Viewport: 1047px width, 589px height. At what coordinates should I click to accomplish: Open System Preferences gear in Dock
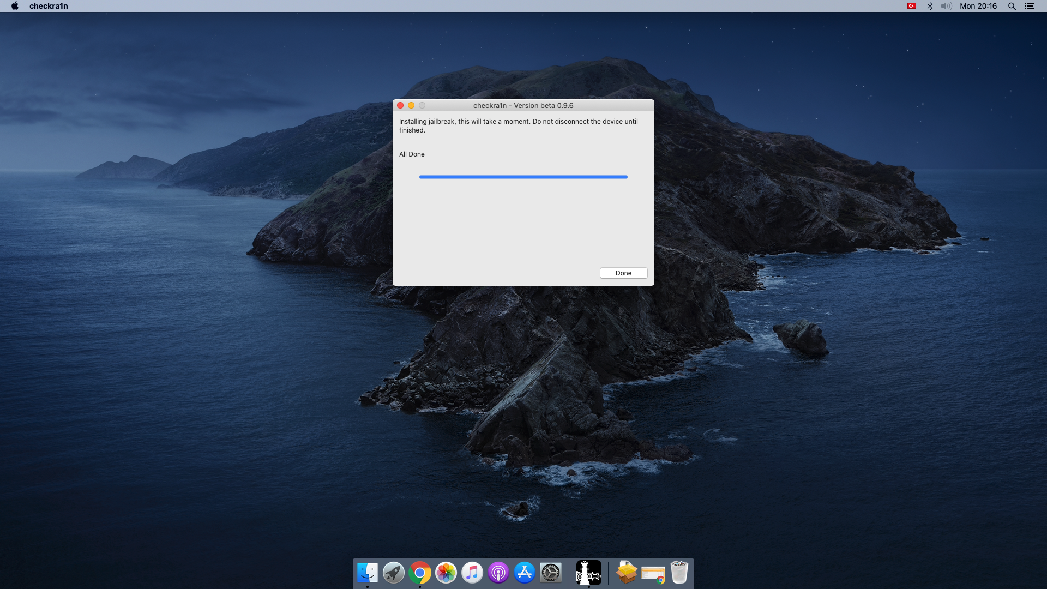[551, 573]
